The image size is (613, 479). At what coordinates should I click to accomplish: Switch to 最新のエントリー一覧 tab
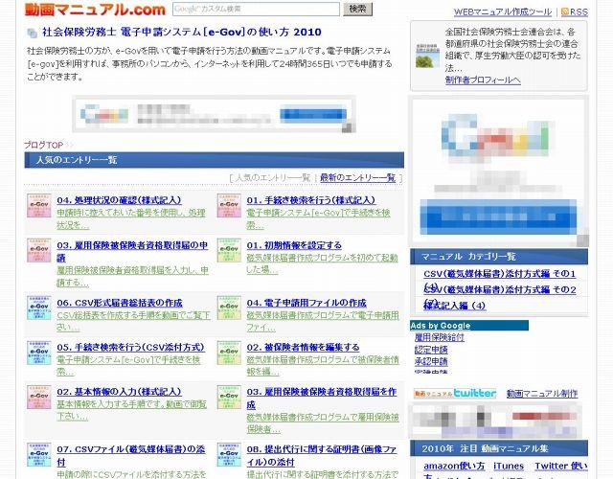click(x=357, y=178)
